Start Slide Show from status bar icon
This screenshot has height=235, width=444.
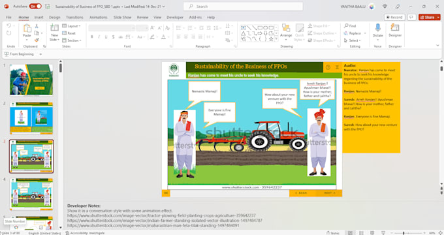[383, 233]
